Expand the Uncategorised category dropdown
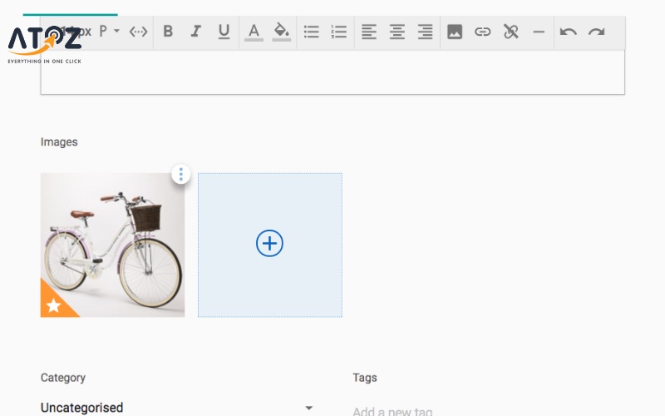Screen dimensions: 665x416 click(177, 408)
